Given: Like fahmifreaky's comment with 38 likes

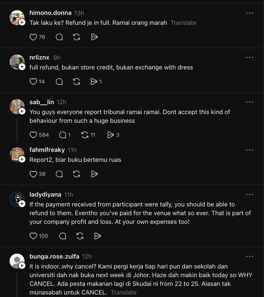Looking at the screenshot, I should pyautogui.click(x=33, y=174).
